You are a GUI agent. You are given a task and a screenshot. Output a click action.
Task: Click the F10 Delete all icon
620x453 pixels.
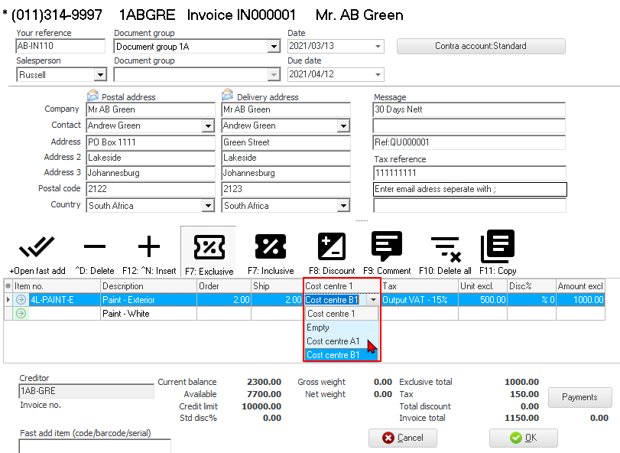(444, 247)
